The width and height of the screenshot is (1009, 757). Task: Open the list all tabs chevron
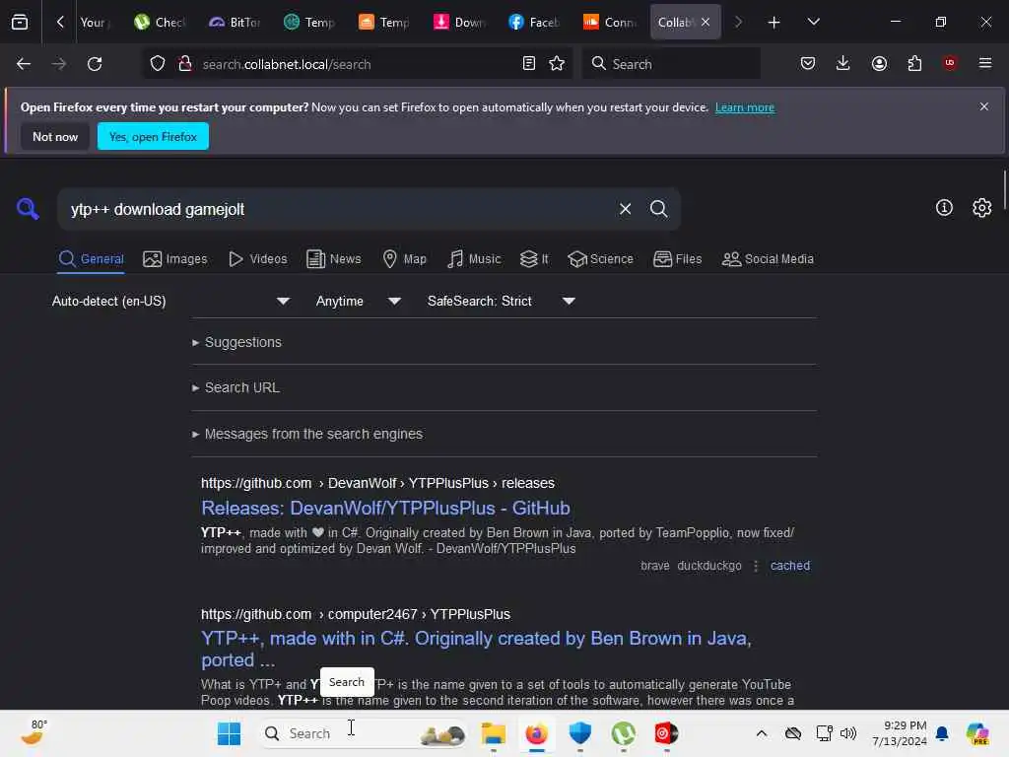(x=813, y=22)
